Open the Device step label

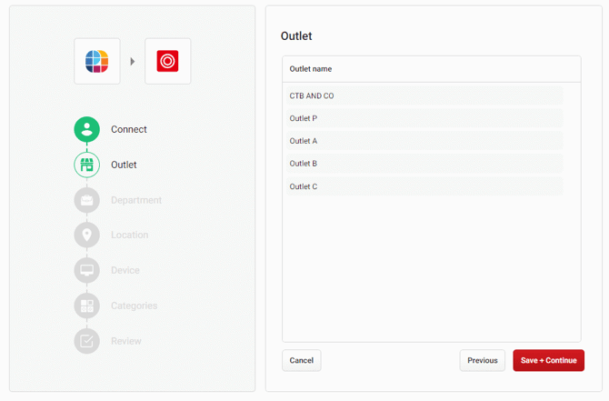pyautogui.click(x=125, y=270)
